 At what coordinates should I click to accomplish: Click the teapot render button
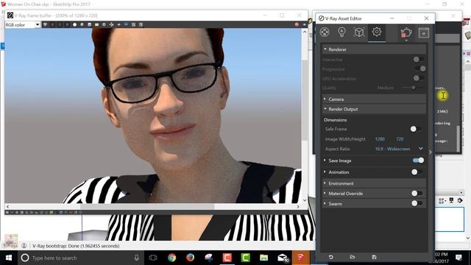pyautogui.click(x=406, y=32)
